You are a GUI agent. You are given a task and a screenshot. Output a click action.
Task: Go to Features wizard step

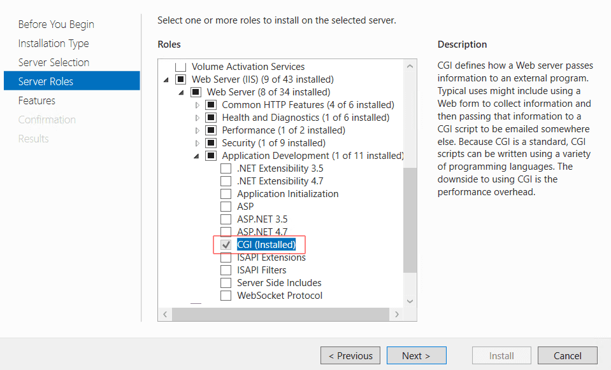point(36,100)
